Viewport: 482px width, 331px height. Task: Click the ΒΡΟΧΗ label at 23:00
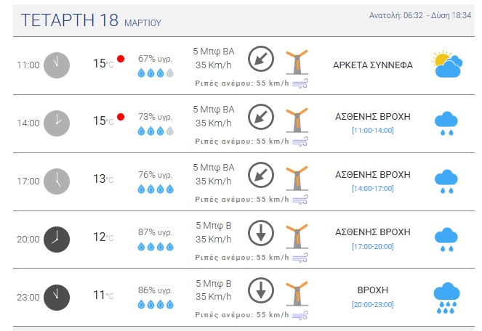tap(372, 290)
